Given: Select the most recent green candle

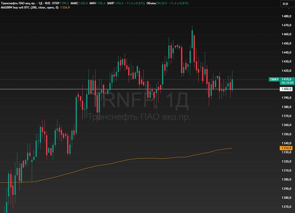Looking at the screenshot, I should pyautogui.click(x=232, y=85).
